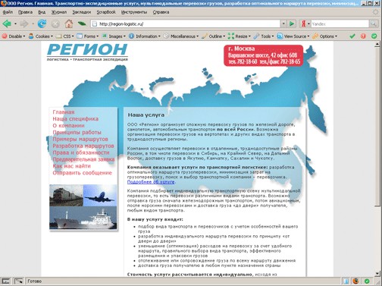Open the CSS dropdown menu

[65, 36]
